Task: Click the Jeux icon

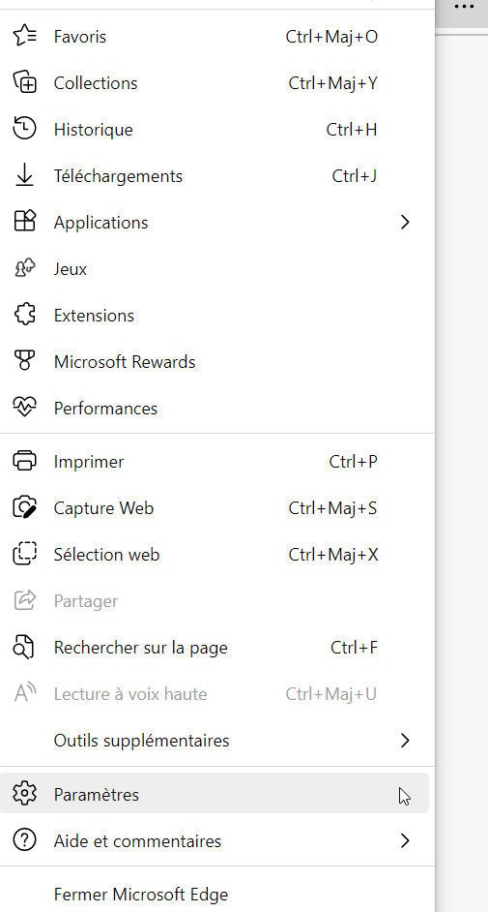Action: pos(24,268)
